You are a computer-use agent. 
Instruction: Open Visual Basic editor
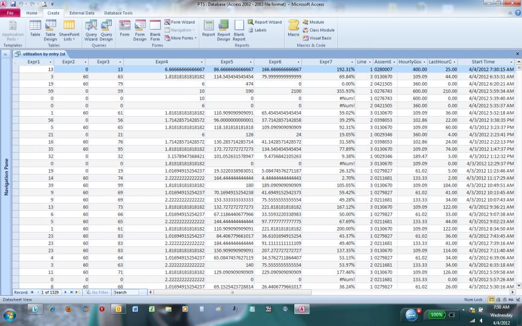(x=317, y=38)
